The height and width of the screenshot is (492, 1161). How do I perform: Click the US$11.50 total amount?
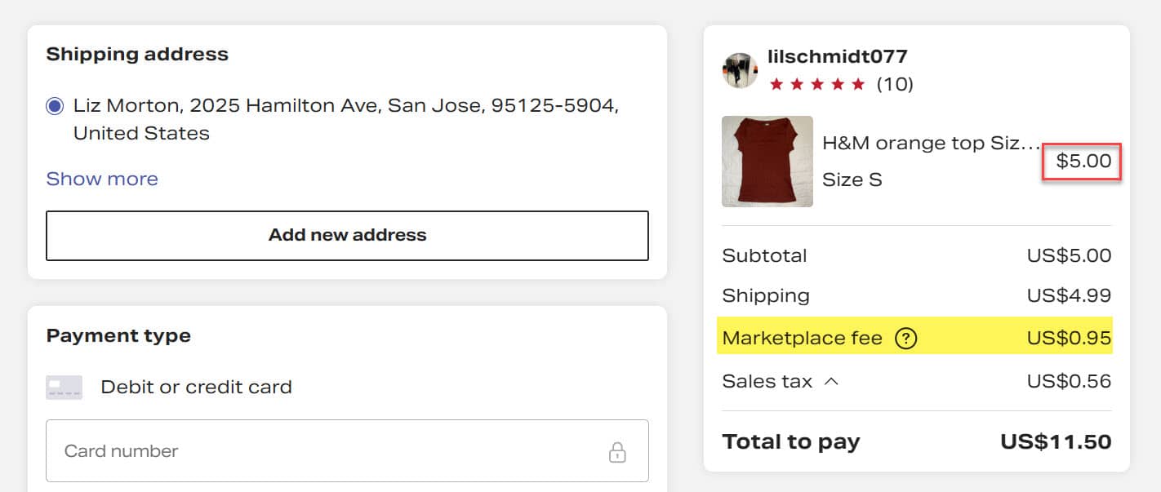[1056, 442]
